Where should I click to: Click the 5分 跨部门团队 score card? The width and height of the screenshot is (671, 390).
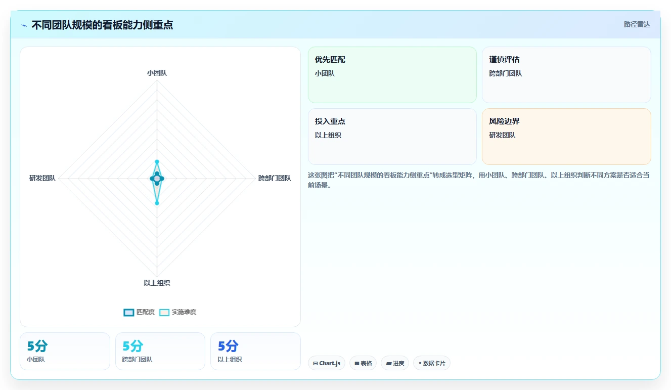(160, 352)
